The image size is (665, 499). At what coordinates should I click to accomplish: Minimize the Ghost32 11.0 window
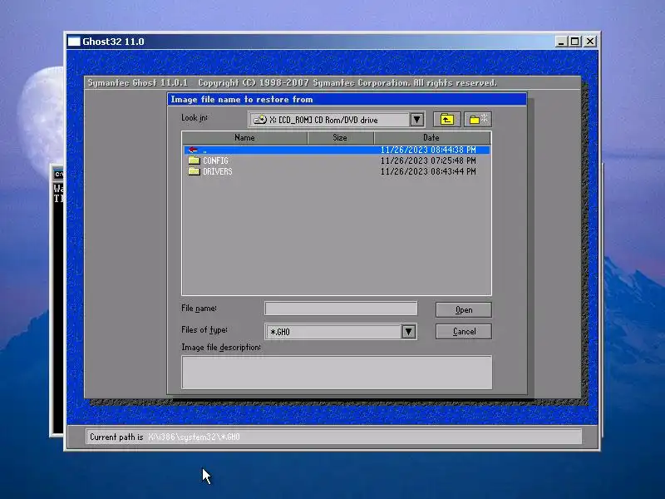click(561, 42)
